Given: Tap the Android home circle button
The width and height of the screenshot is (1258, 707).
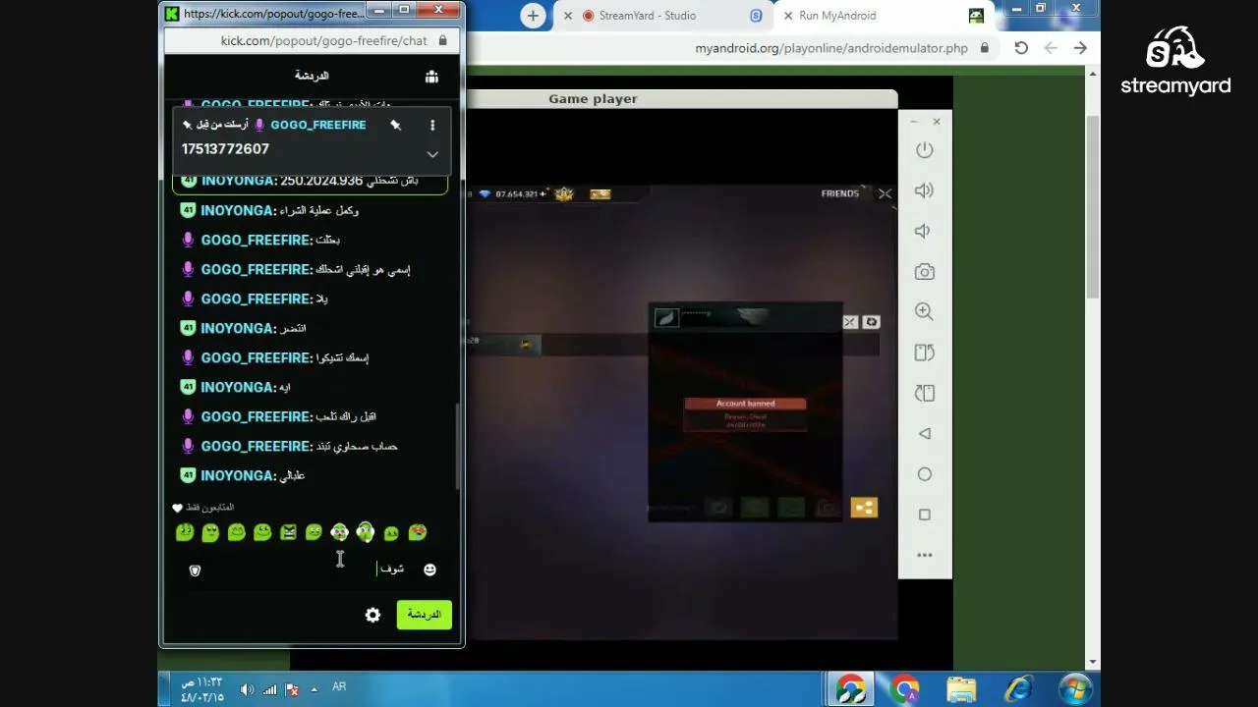Looking at the screenshot, I should [924, 474].
